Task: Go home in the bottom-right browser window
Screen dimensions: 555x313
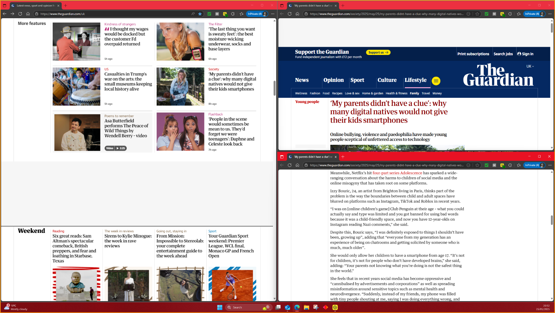Action: tap(297, 165)
